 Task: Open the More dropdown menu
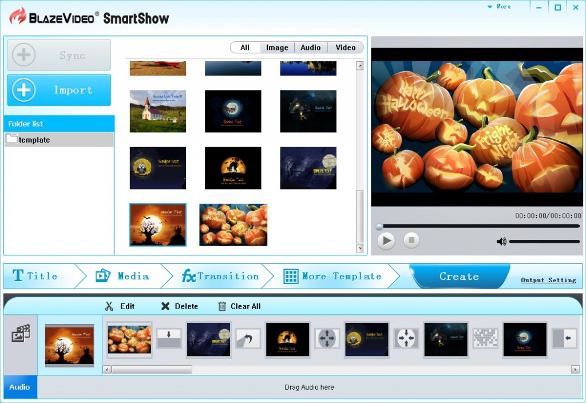point(499,7)
